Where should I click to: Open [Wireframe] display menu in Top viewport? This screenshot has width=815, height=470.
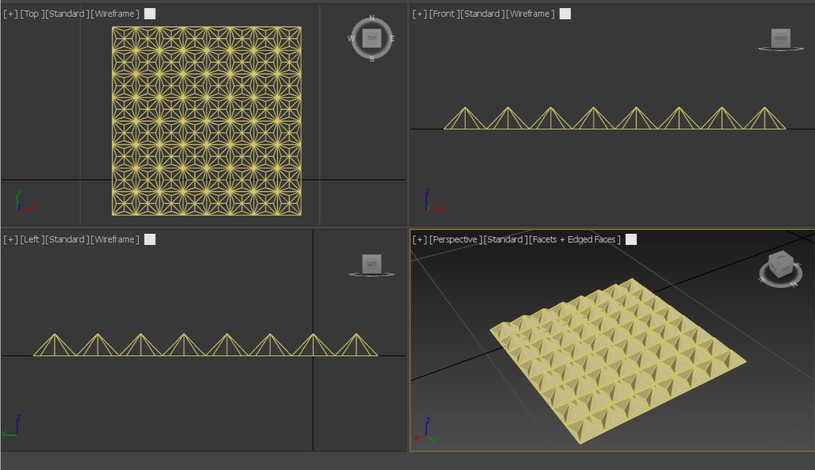coord(115,14)
